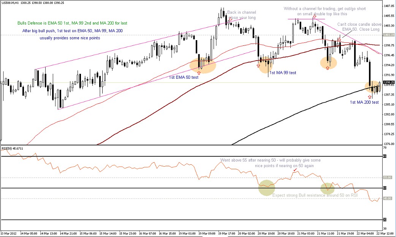Click the '16 Mar 15:00' time axis label

pyautogui.click(x=168, y=234)
